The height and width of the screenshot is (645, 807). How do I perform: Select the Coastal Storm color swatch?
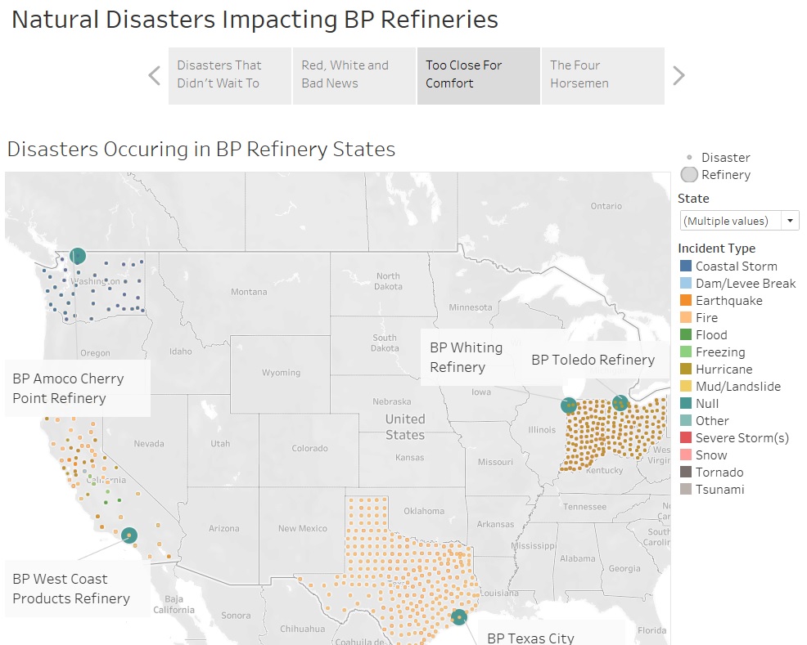686,266
